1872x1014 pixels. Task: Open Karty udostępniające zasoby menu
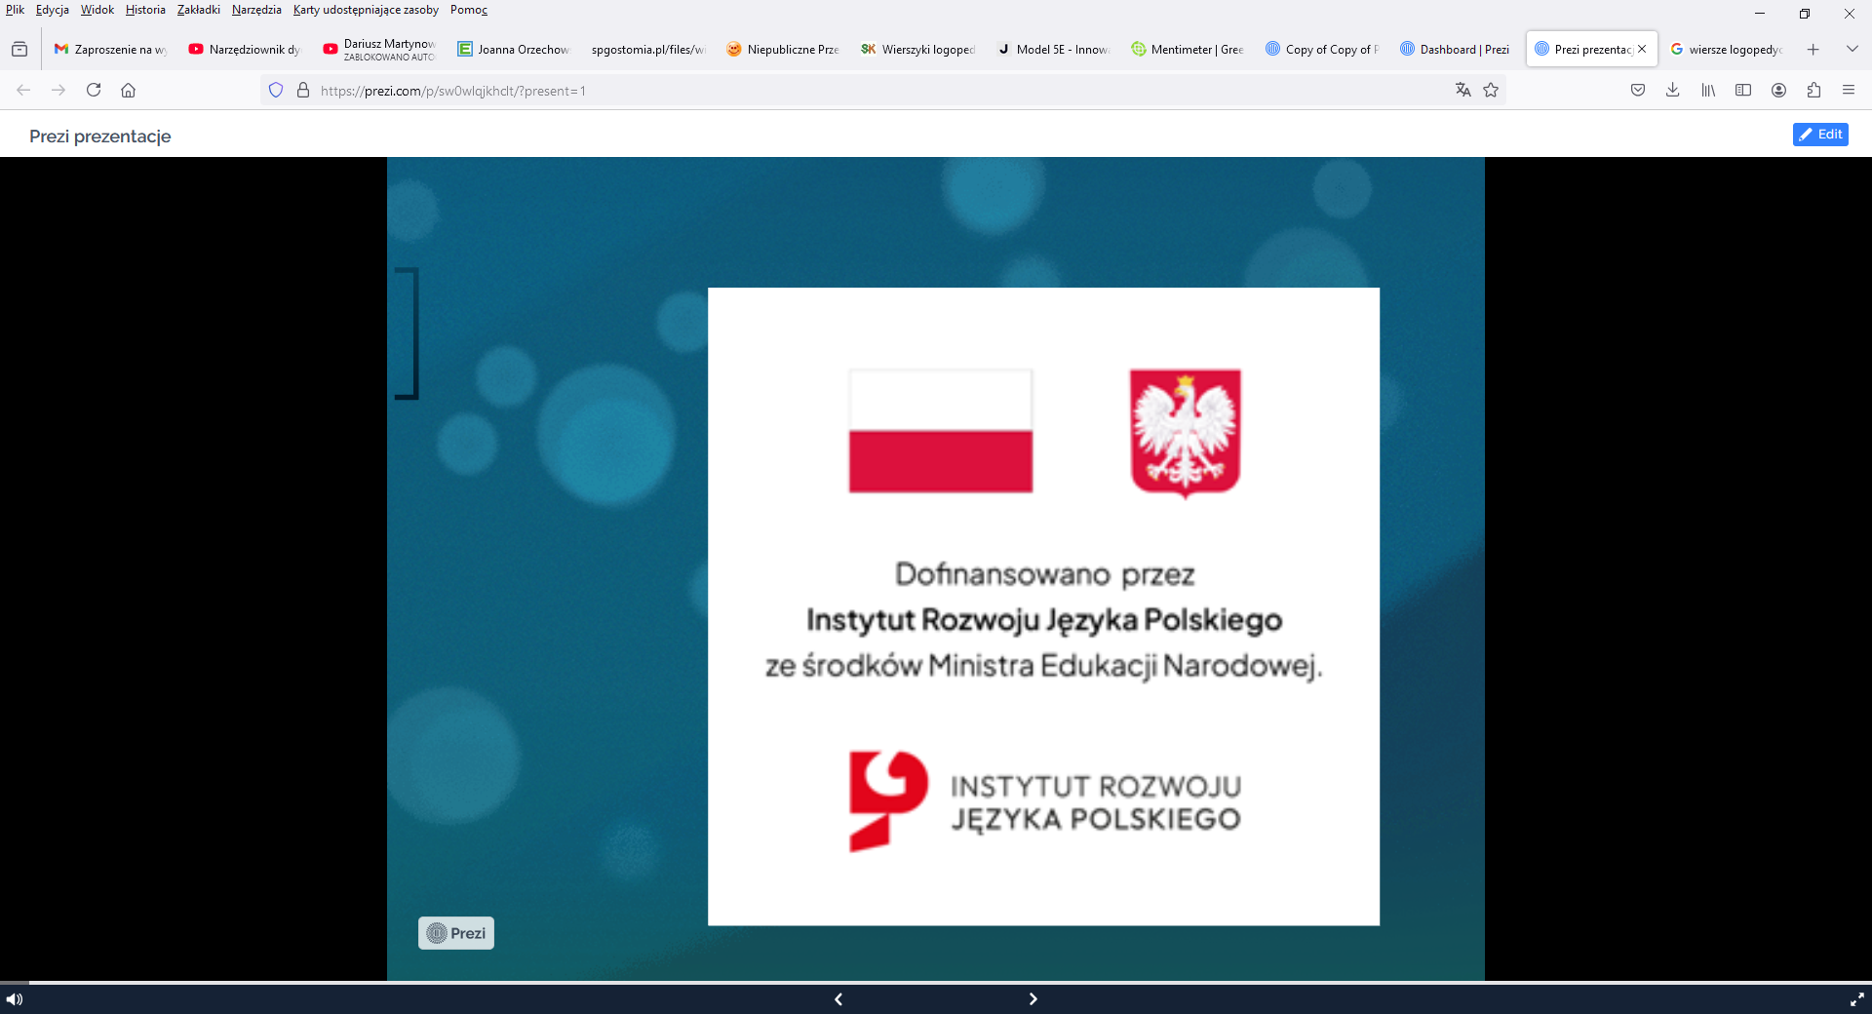(366, 10)
